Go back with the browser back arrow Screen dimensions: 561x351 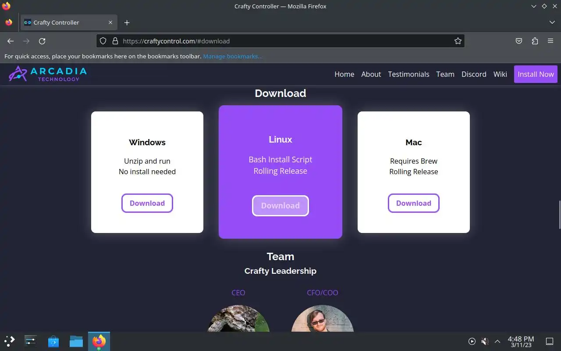coord(11,41)
